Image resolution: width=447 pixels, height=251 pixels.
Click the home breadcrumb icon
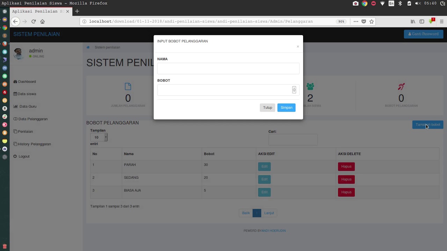(x=88, y=47)
